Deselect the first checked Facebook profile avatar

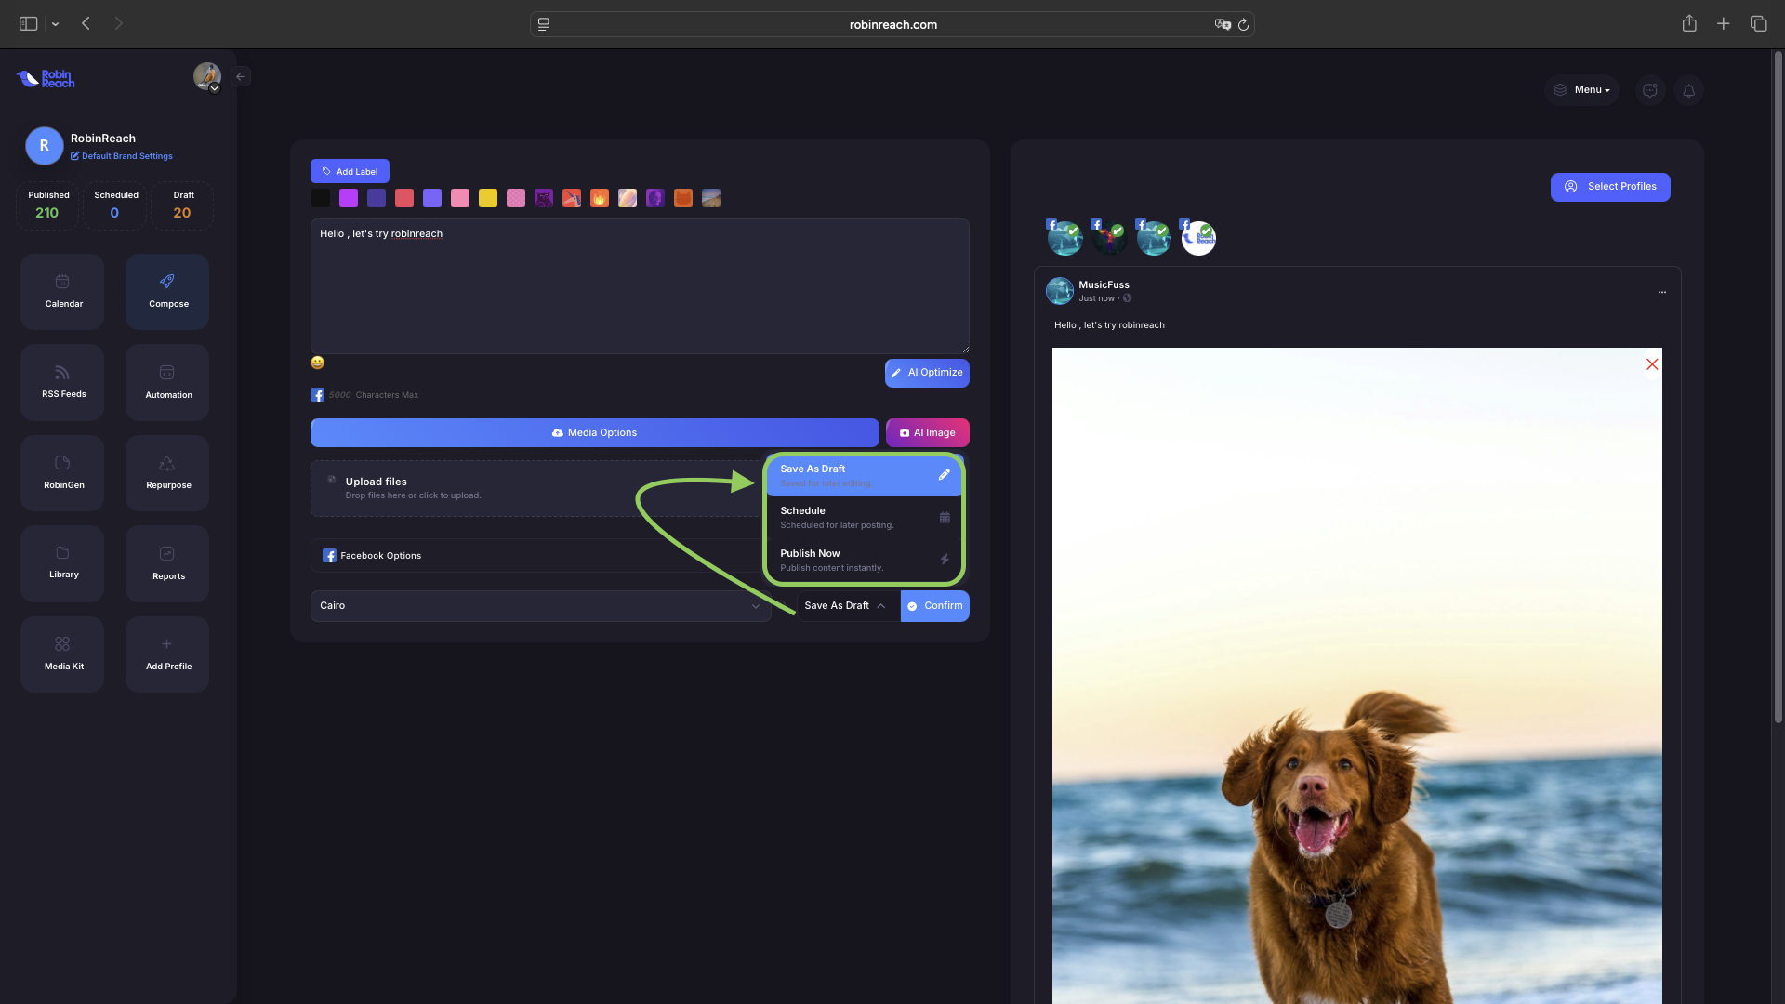click(1064, 239)
